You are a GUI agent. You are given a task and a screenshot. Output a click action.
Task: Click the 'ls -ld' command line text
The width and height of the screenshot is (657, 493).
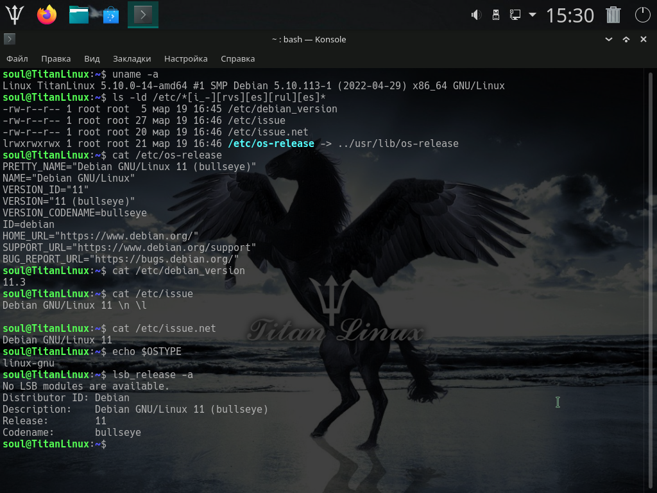pyautogui.click(x=219, y=98)
